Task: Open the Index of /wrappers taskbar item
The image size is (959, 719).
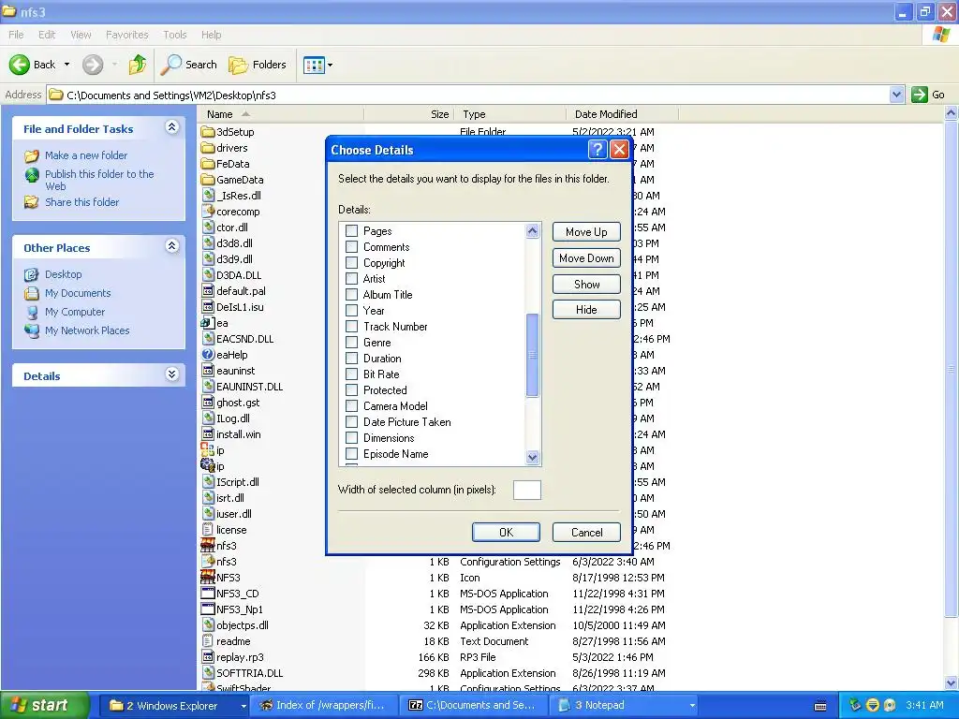Action: pyautogui.click(x=323, y=706)
